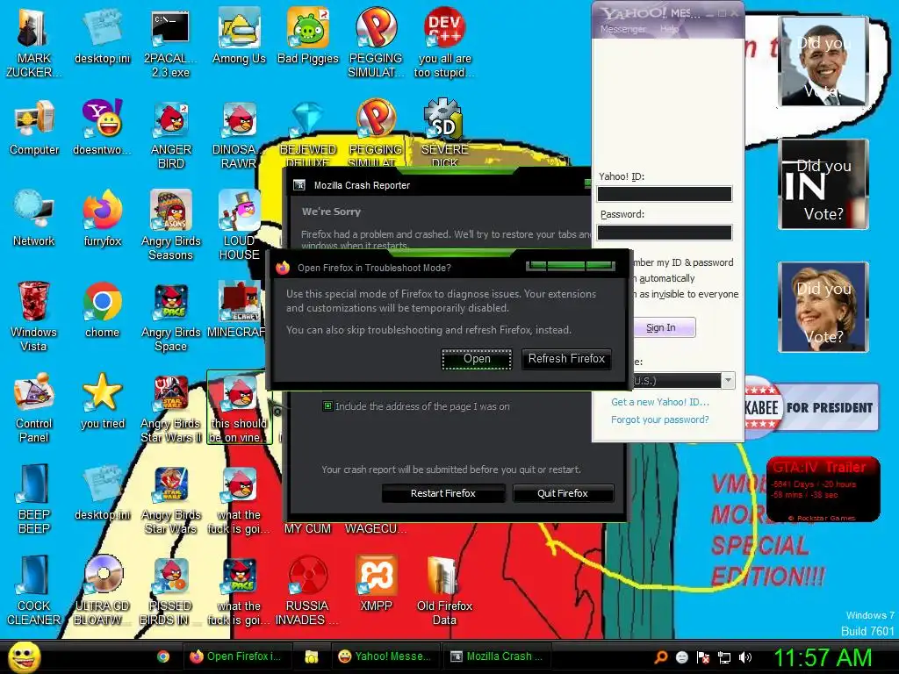899x674 pixels.
Task: Open the folder icon on the taskbar
Action: (x=312, y=656)
